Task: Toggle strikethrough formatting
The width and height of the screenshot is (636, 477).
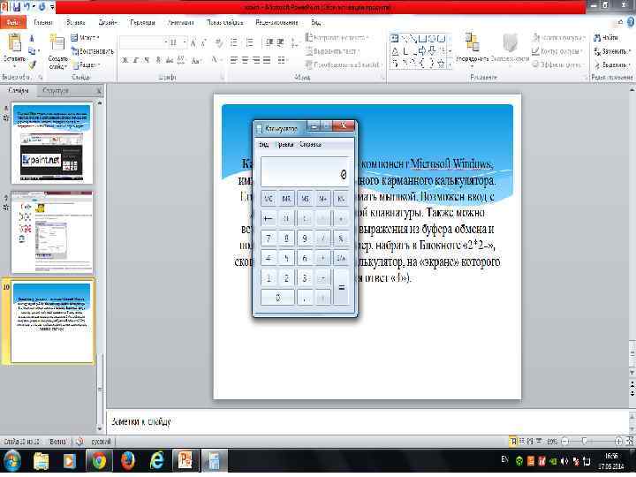Action: [x=170, y=60]
